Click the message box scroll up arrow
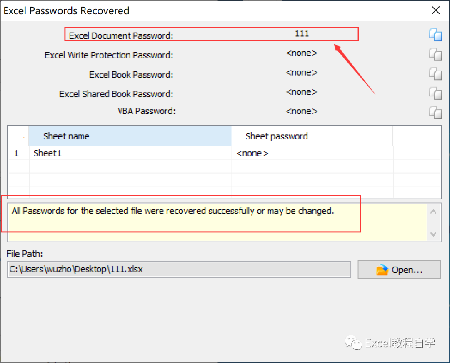Viewport: 450px width, 363px height. (433, 212)
